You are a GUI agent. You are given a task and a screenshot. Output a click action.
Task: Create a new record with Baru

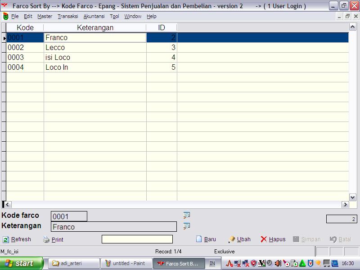click(206, 239)
